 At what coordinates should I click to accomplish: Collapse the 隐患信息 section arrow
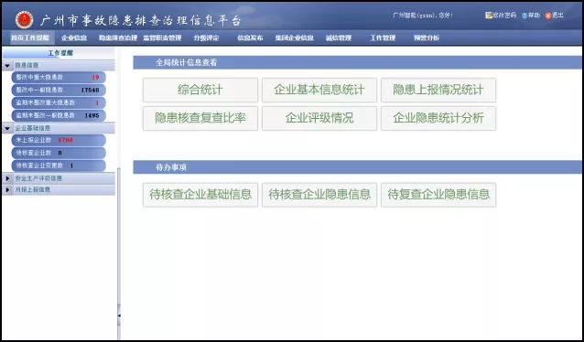click(x=7, y=66)
